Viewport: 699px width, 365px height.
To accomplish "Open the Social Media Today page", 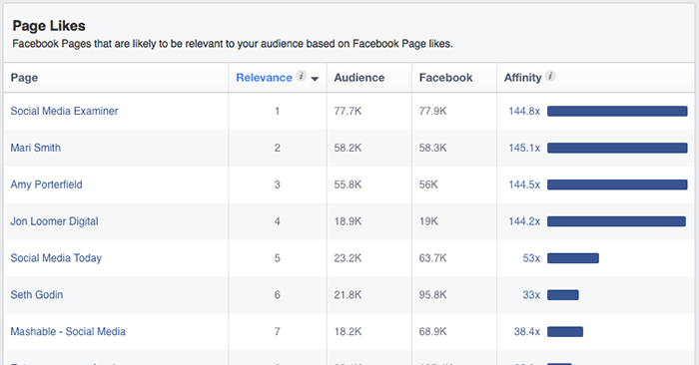I will click(x=56, y=258).
